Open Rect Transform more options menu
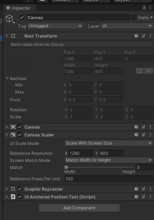 coord(150,36)
